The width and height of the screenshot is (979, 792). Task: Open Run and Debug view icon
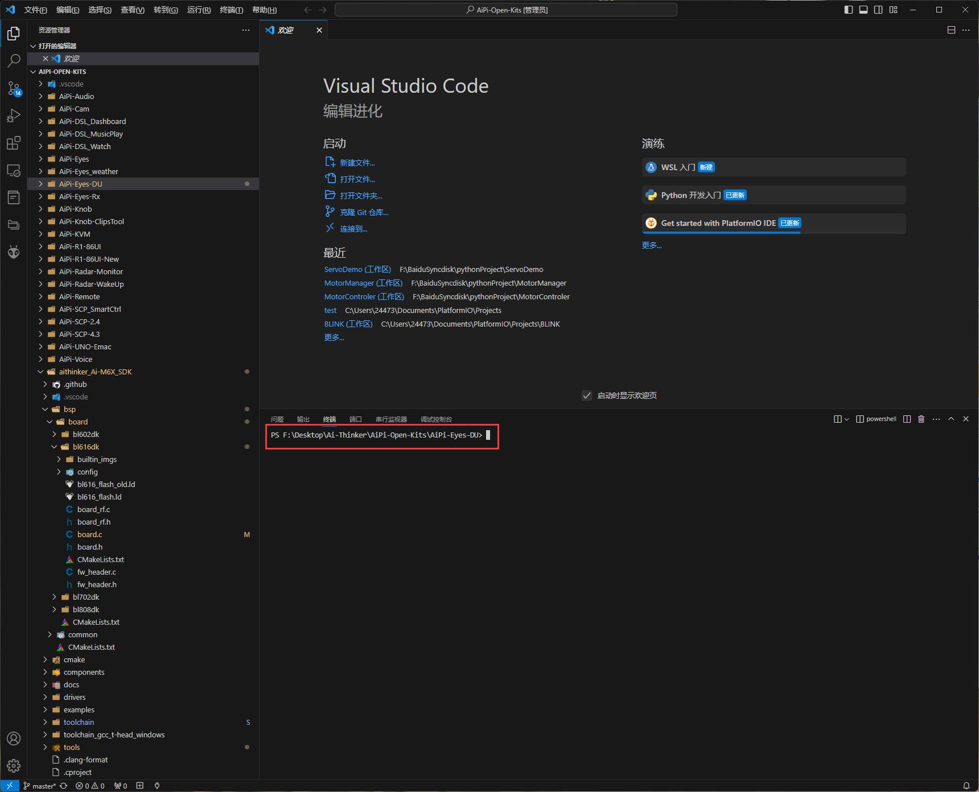(x=14, y=115)
